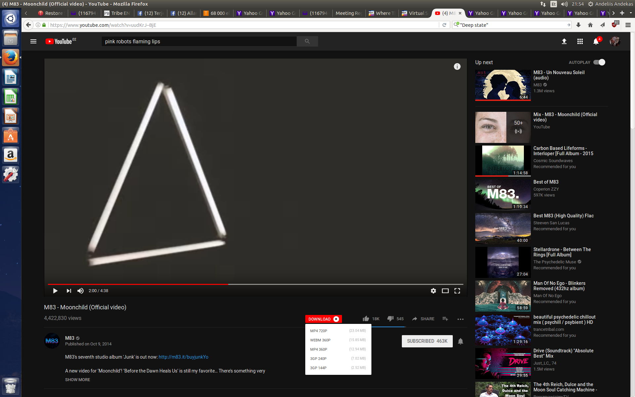Image resolution: width=635 pixels, height=397 pixels.
Task: Close the Download format menu
Action: pyautogui.click(x=336, y=319)
